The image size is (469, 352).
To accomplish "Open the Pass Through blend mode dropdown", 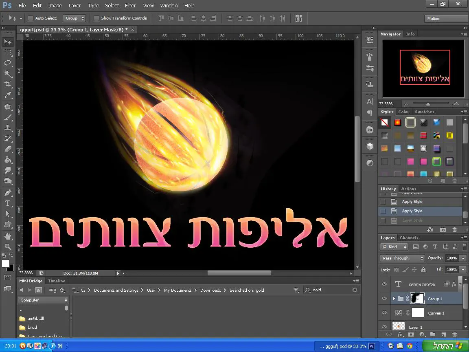I will [403, 258].
